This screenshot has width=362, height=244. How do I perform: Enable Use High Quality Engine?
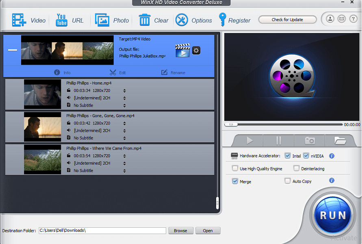click(235, 168)
